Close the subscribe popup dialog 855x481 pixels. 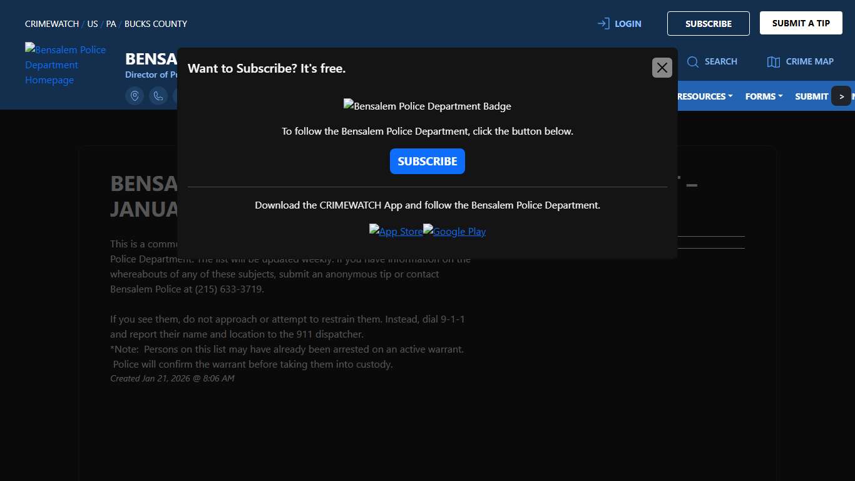point(662,68)
